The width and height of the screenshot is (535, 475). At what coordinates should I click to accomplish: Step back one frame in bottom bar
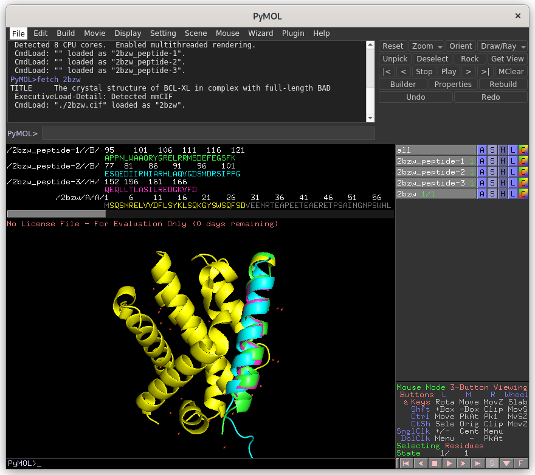pyautogui.click(x=420, y=463)
